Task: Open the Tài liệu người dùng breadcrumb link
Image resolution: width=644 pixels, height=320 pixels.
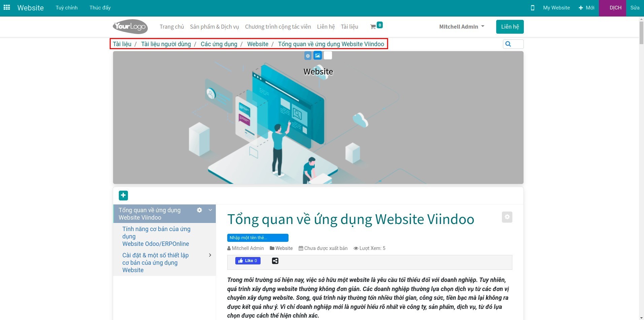Action: (166, 44)
